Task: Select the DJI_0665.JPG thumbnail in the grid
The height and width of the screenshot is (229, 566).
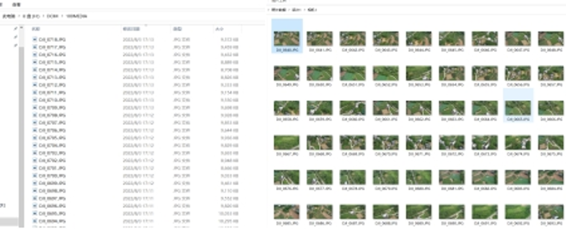Action: coord(518,107)
